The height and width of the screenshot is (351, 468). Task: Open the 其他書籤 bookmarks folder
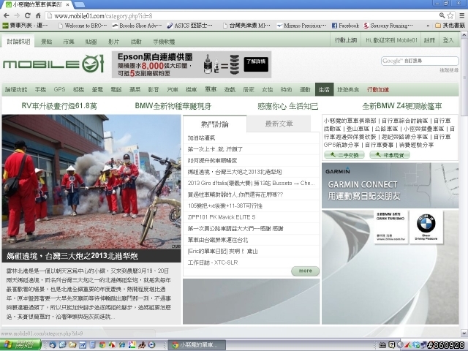[x=450, y=26]
